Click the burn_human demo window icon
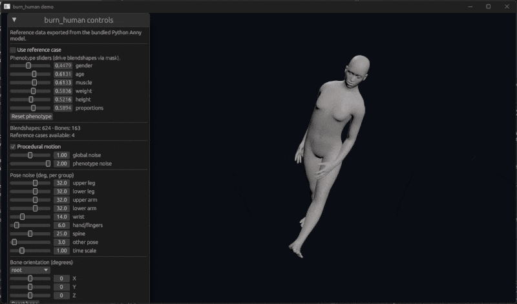The width and height of the screenshot is (517, 304). 6,6
